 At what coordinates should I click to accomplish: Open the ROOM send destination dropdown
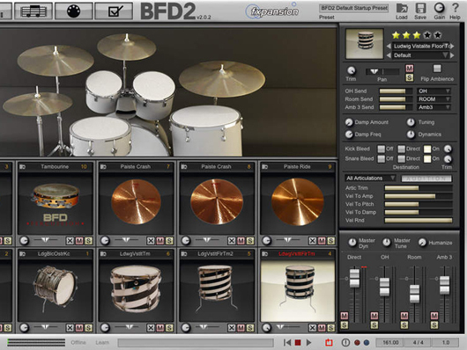pos(434,99)
